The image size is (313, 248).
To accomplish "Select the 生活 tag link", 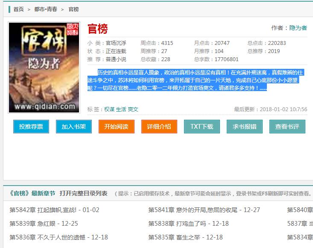I will pyautogui.click(x=121, y=109).
